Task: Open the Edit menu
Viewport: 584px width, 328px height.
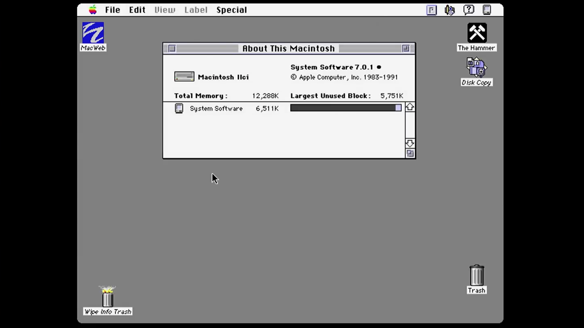Action: (137, 10)
